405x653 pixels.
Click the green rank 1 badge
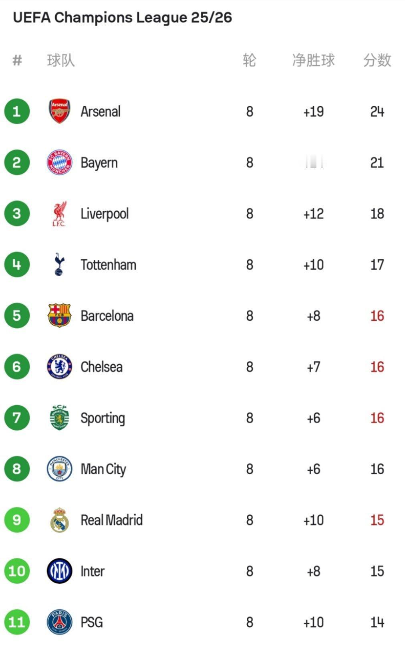pyautogui.click(x=17, y=111)
